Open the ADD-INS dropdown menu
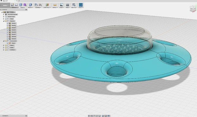Screen dimensions: 197x117 [x=74, y=8]
